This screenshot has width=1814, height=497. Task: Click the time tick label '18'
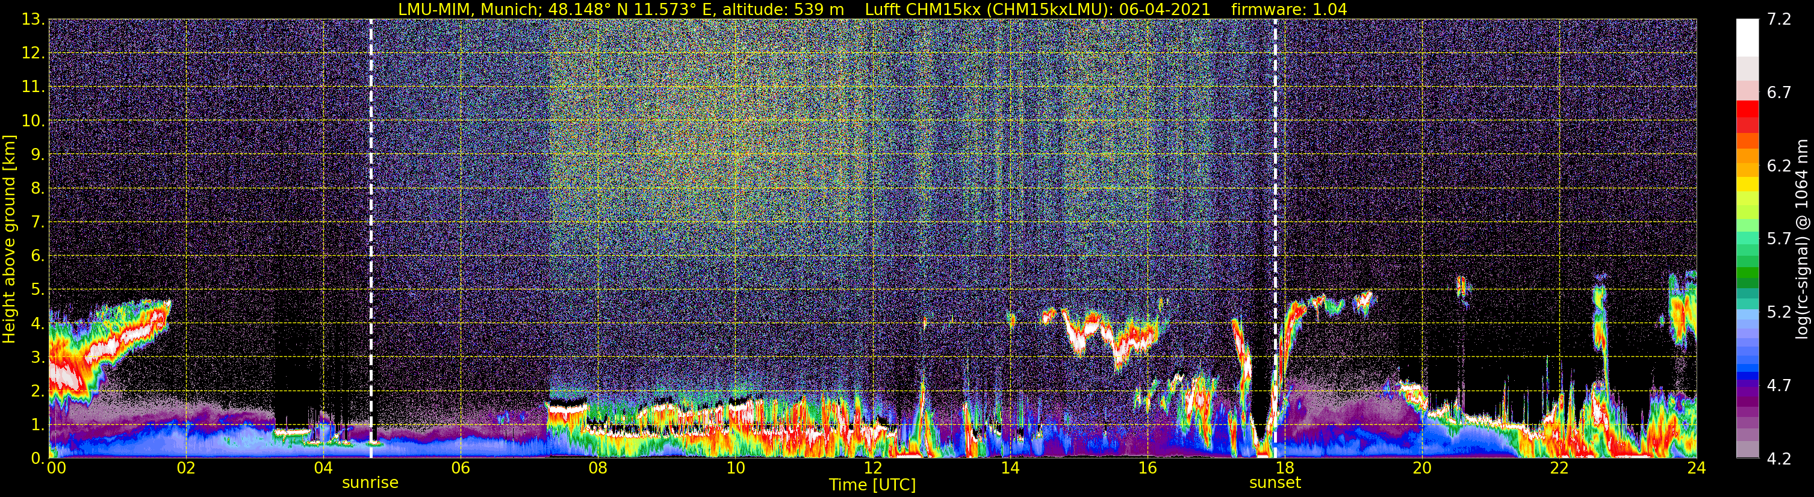tap(1284, 468)
